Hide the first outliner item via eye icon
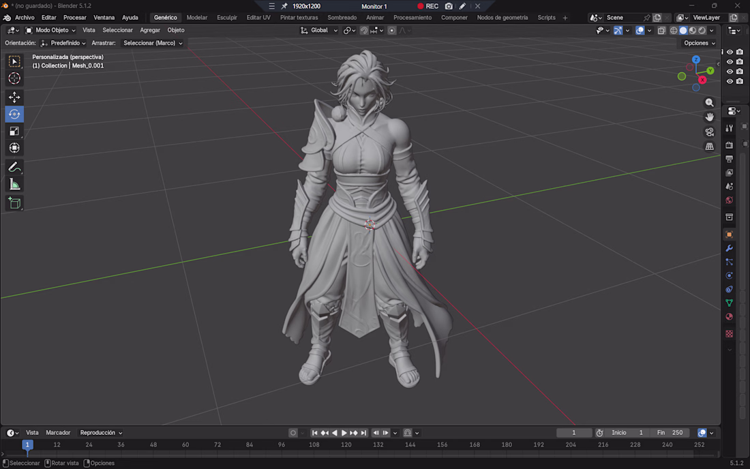The height and width of the screenshot is (469, 750). (730, 52)
